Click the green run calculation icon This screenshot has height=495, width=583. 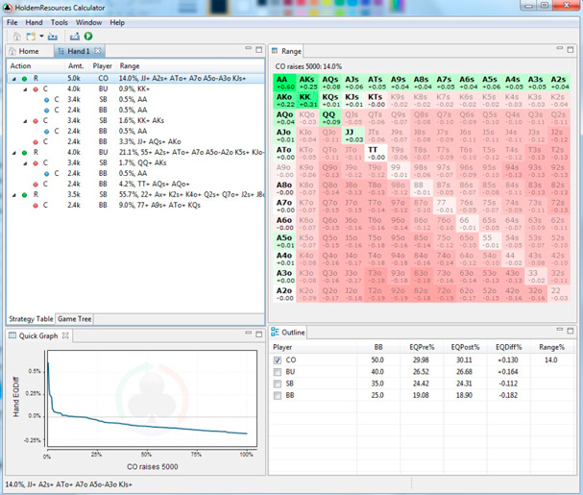(x=88, y=36)
